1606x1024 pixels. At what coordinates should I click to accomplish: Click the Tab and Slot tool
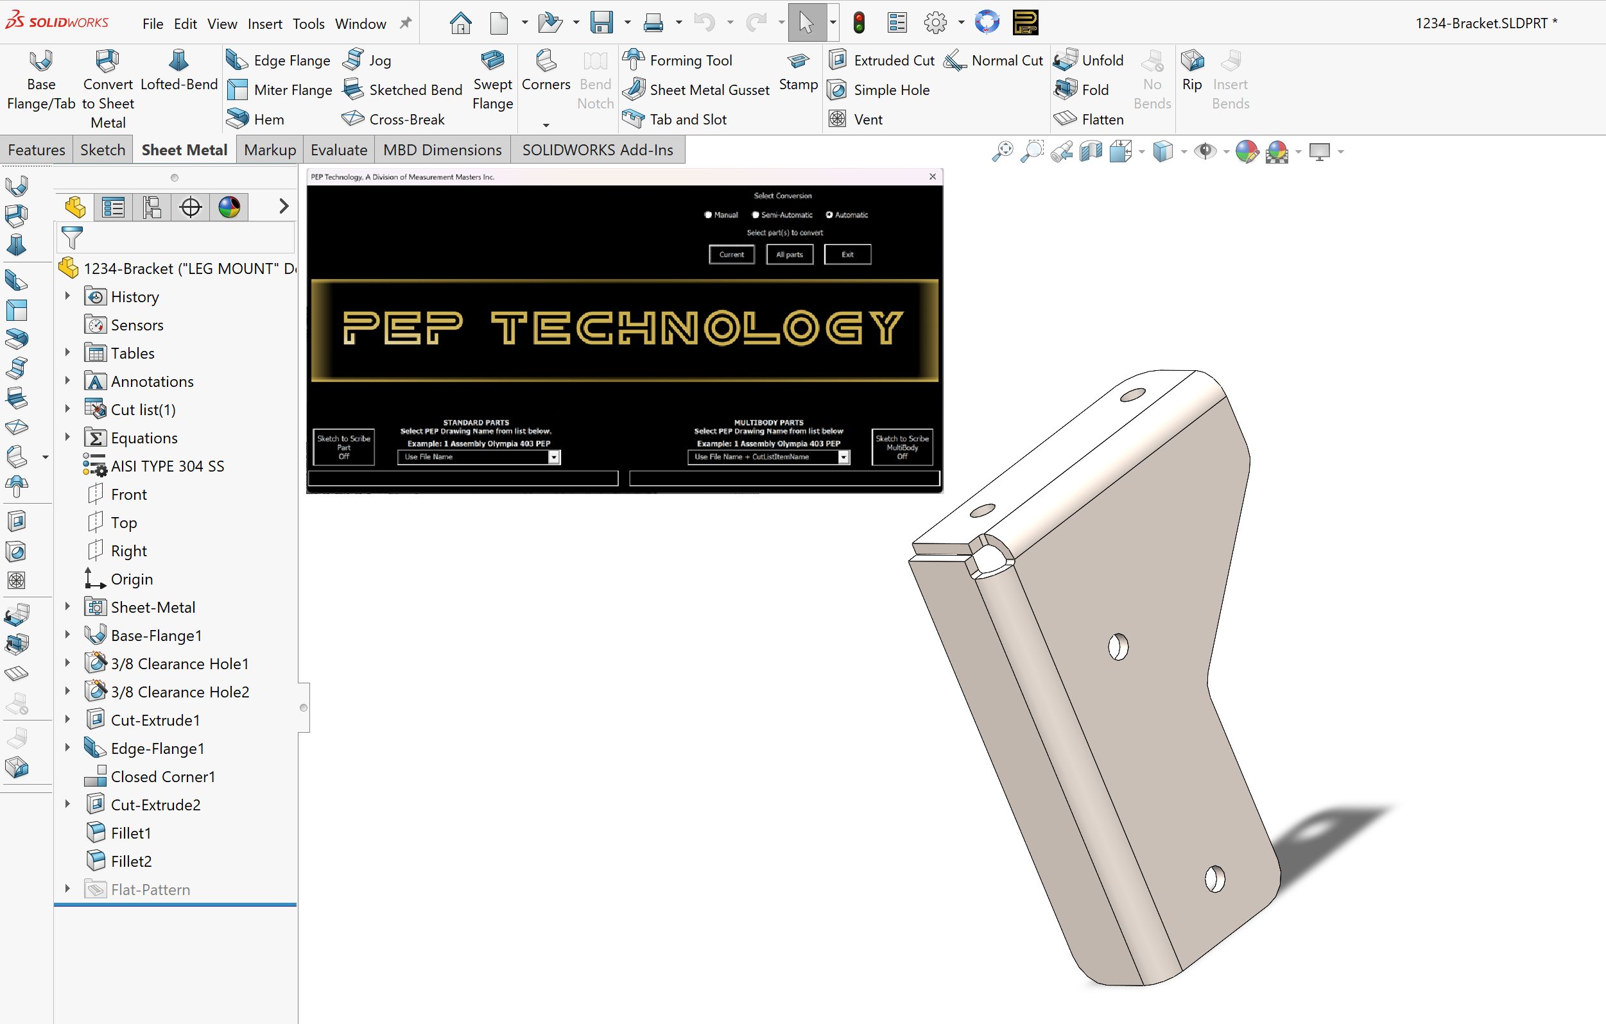point(675,119)
